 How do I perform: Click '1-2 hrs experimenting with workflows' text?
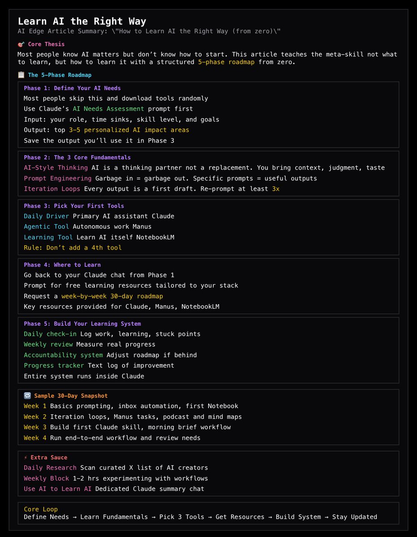140,478
